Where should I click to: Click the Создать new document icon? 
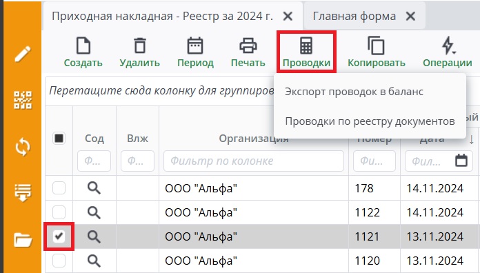point(83,46)
